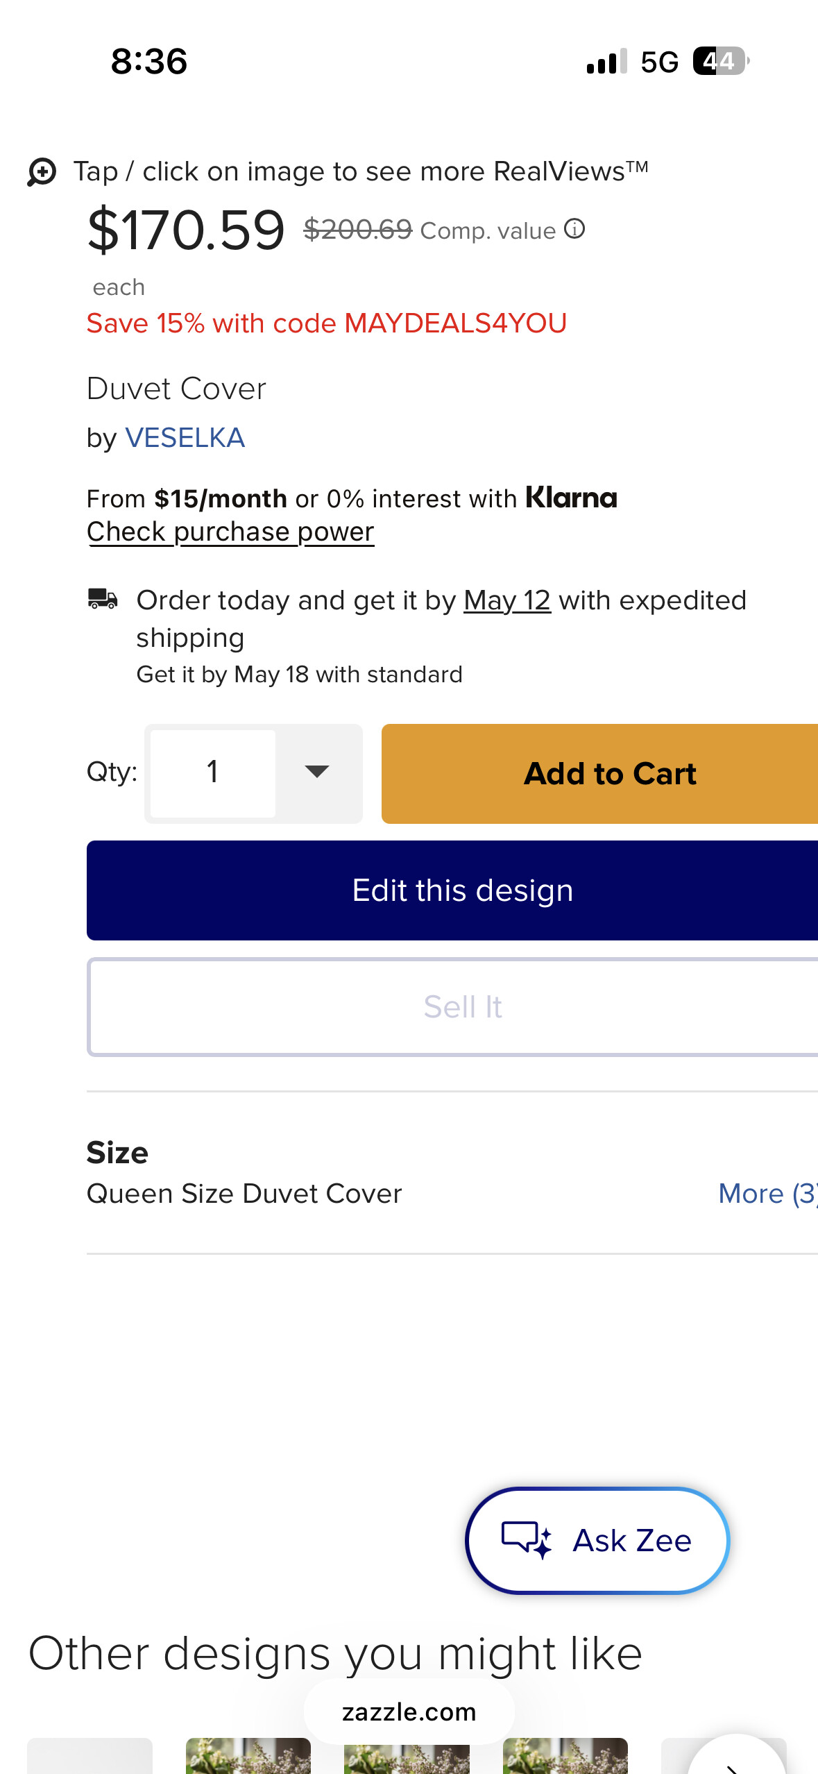Tap the cellular signal strength icon
Viewport: 818px width, 1774px height.
tap(607, 61)
